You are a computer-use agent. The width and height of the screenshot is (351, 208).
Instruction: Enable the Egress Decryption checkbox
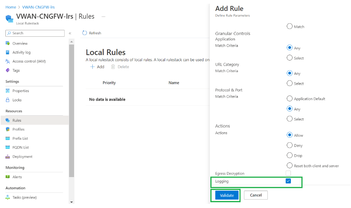pos(288,173)
